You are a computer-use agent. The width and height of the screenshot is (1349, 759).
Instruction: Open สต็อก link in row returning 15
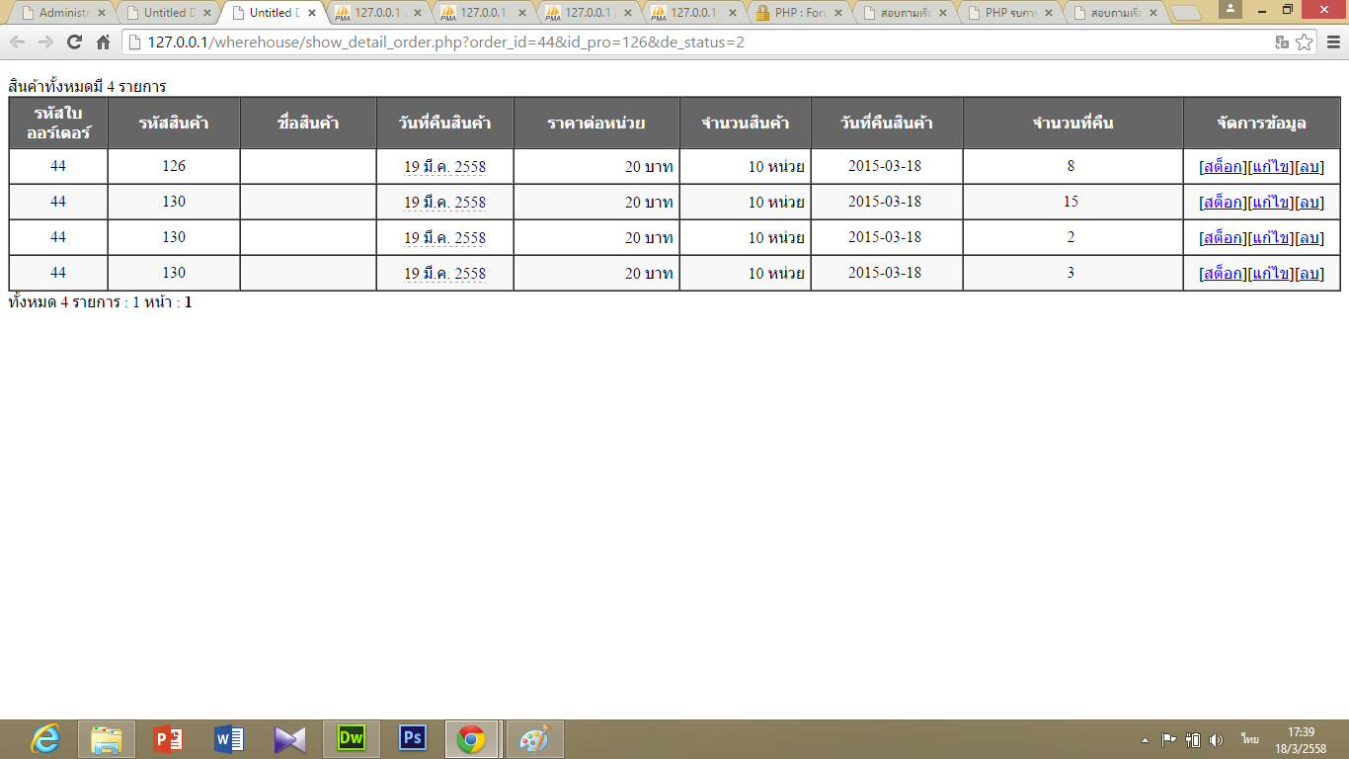coord(1223,203)
